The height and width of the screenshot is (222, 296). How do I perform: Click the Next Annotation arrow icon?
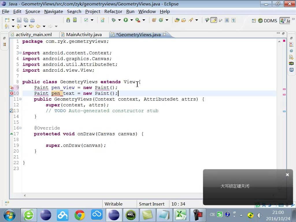click(7, 26)
